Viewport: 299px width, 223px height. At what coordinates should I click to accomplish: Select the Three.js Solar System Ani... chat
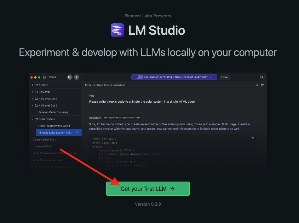[x=59, y=133]
